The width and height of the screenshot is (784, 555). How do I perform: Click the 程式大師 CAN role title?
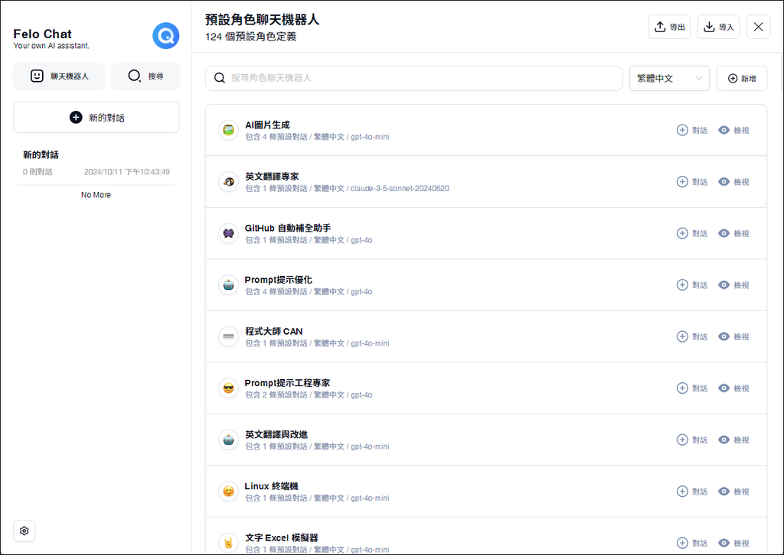[274, 332]
